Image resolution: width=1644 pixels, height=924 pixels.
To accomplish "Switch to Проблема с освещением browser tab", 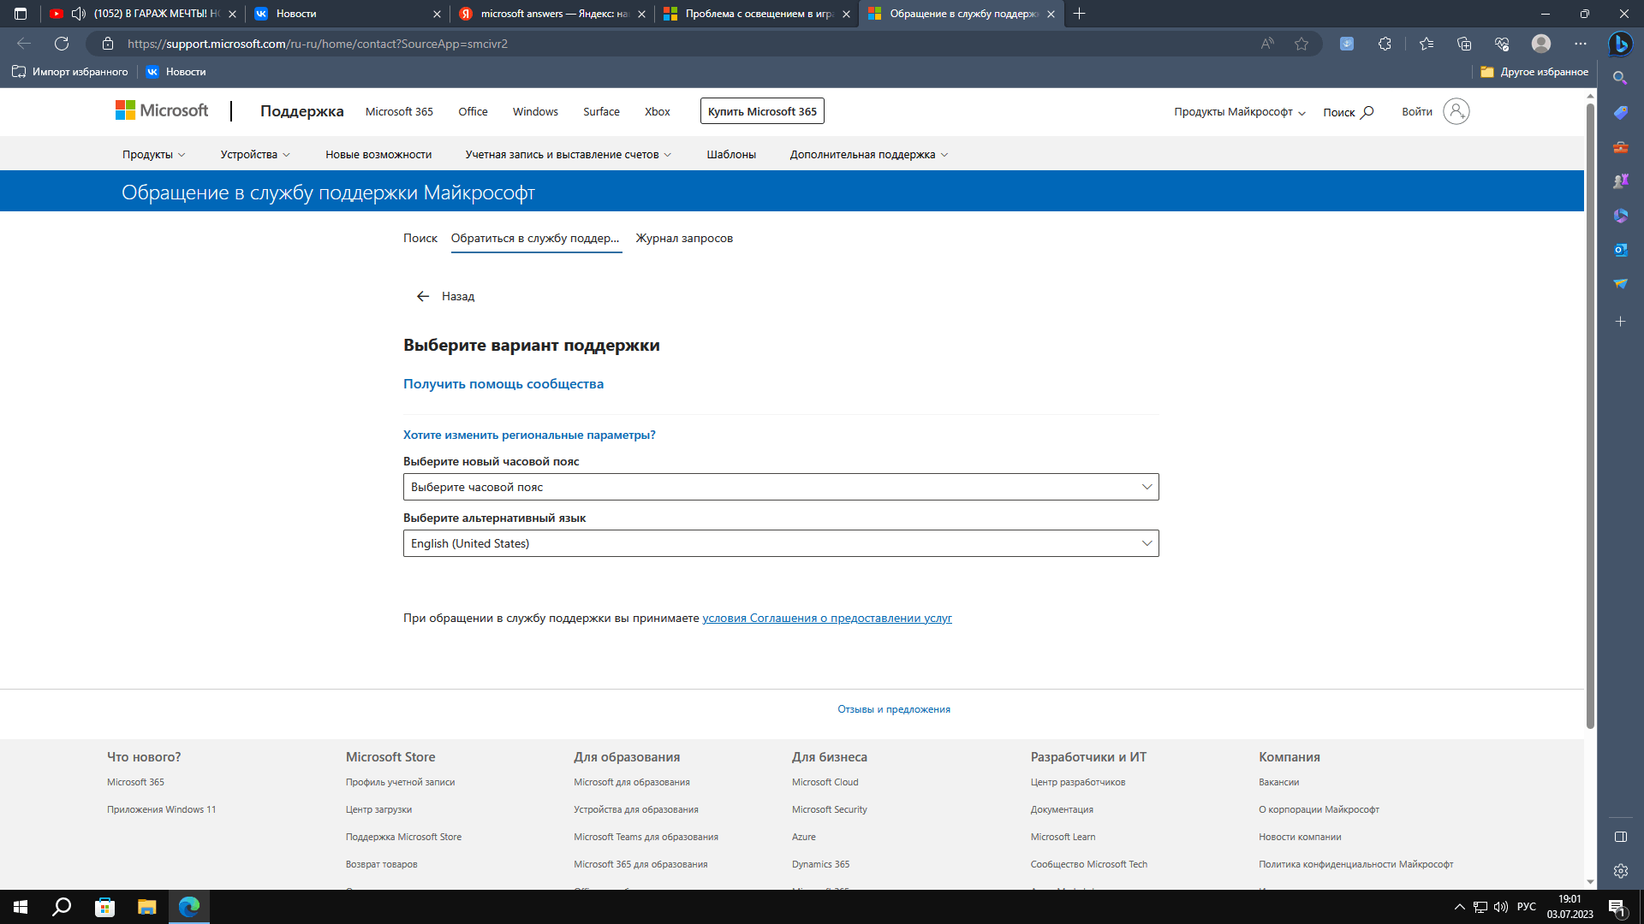I will (x=757, y=14).
